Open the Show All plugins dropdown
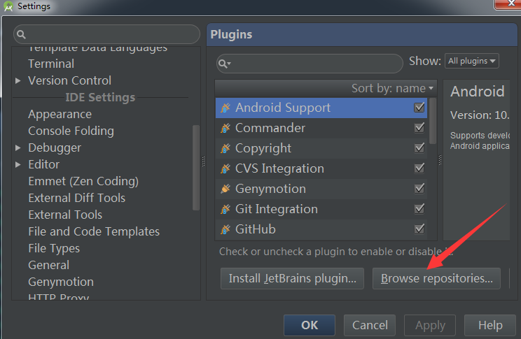The width and height of the screenshot is (521, 339). (471, 61)
